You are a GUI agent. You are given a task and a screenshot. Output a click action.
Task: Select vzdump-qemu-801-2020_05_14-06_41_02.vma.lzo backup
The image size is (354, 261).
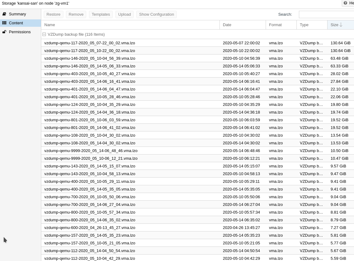(x=198, y=127)
